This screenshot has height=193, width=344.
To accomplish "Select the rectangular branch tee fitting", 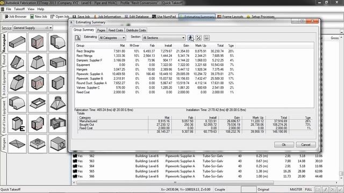I will pyautogui.click(x=38, y=123).
